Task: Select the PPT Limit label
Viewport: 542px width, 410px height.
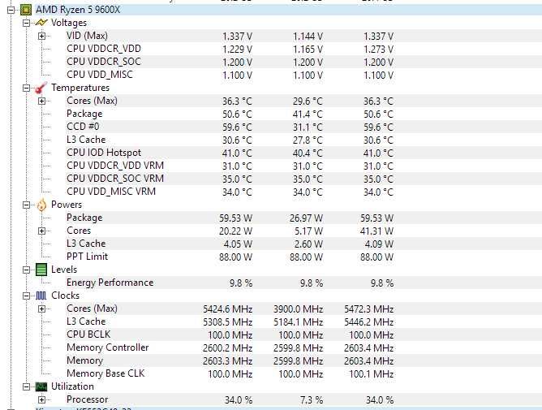Action: click(87, 257)
